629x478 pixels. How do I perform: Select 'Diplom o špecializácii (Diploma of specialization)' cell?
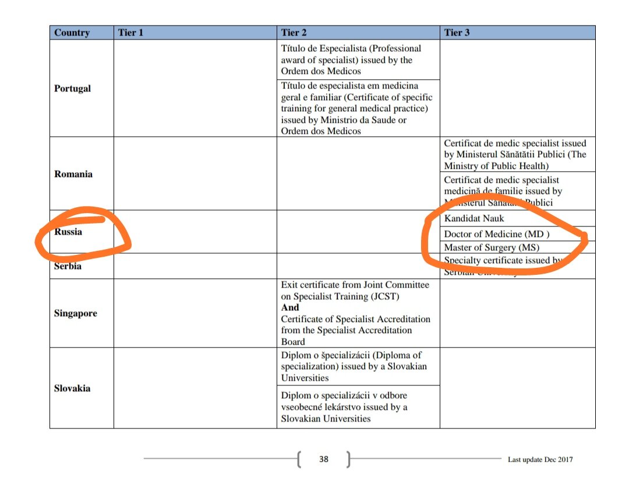(x=358, y=367)
